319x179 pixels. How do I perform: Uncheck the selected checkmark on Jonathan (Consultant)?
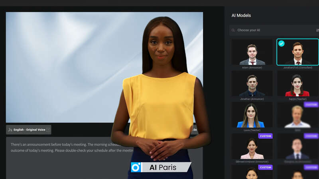tap(282, 43)
